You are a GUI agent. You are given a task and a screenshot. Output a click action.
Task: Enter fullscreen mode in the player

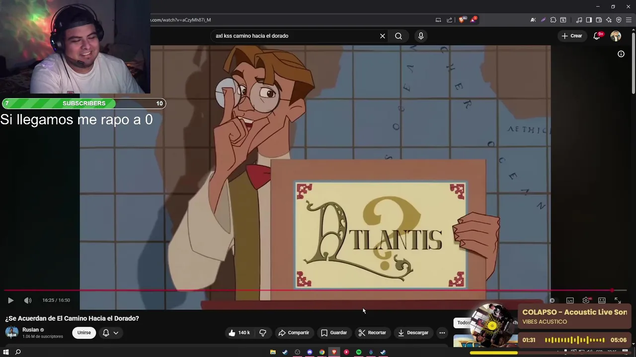pos(618,300)
